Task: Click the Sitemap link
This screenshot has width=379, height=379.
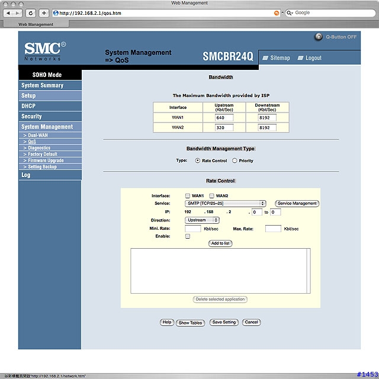Action: [280, 58]
